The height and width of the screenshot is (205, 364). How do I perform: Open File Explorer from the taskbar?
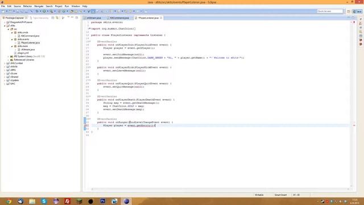32,201
